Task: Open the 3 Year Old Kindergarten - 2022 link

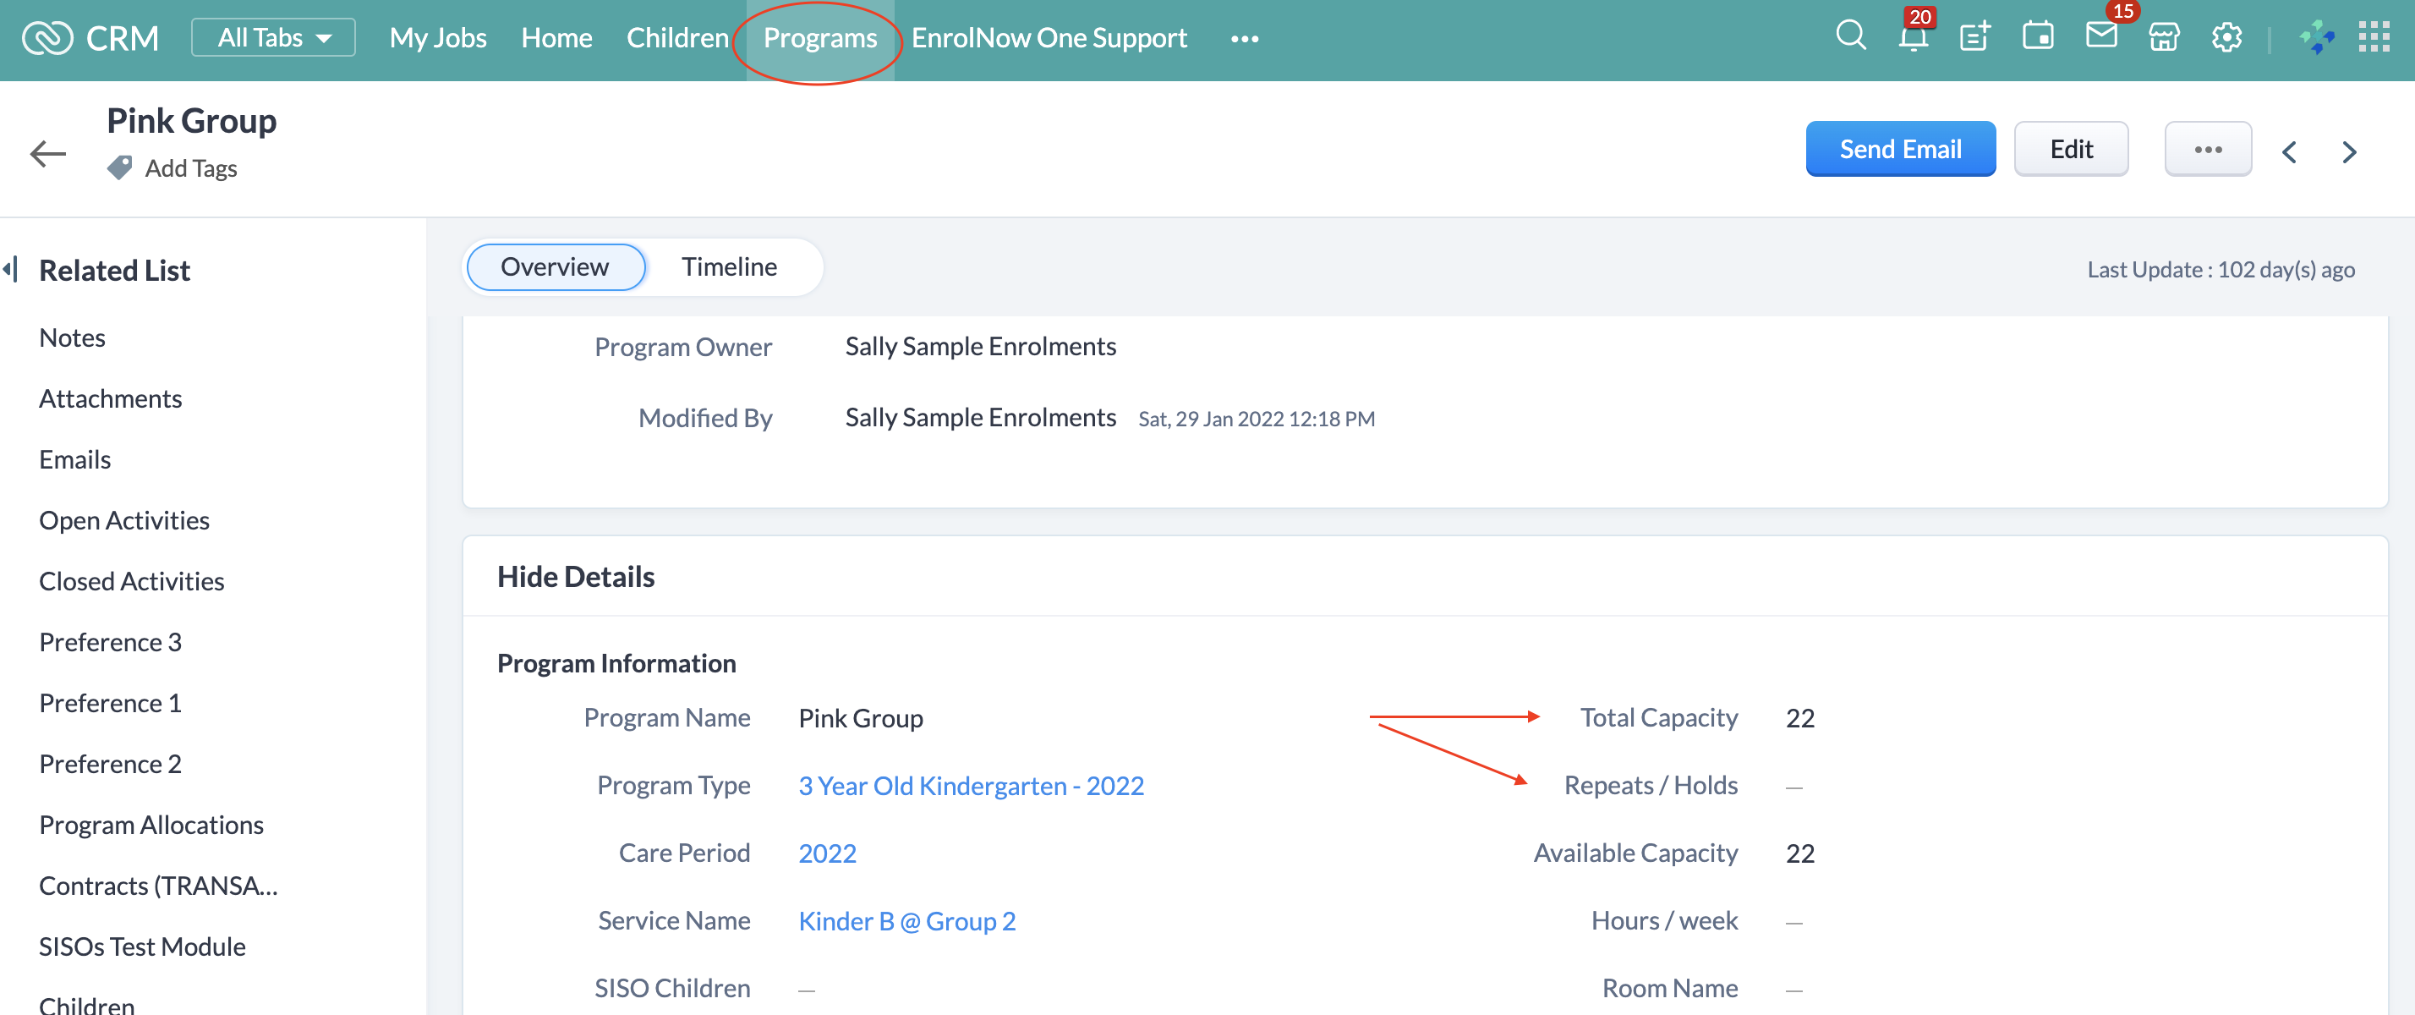Action: [x=971, y=785]
